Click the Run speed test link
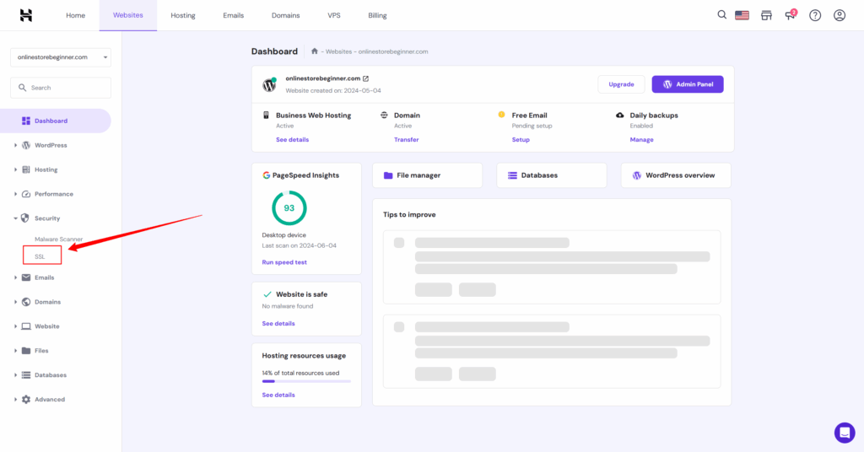Screen dimensions: 864x452 coord(284,262)
